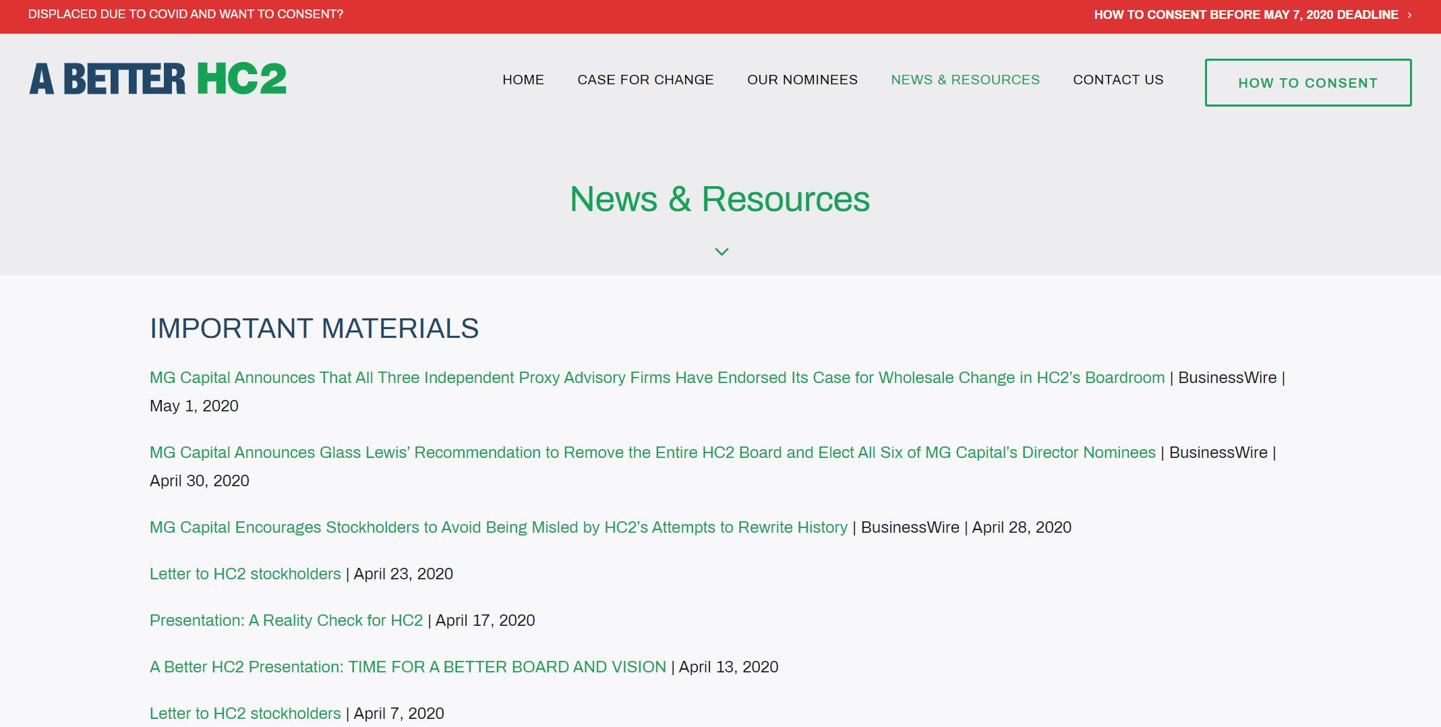The image size is (1441, 727).
Task: Click the Displaced Due to COVID banner text
Action: point(185,14)
